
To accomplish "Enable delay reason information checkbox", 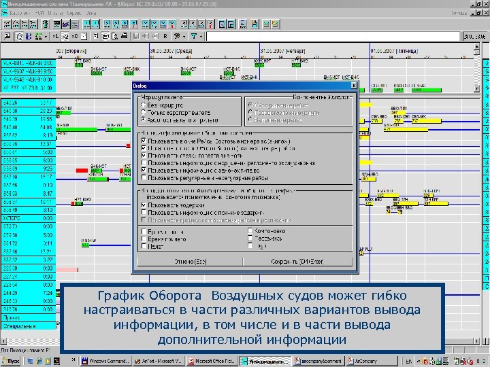I will pyautogui.click(x=144, y=213).
